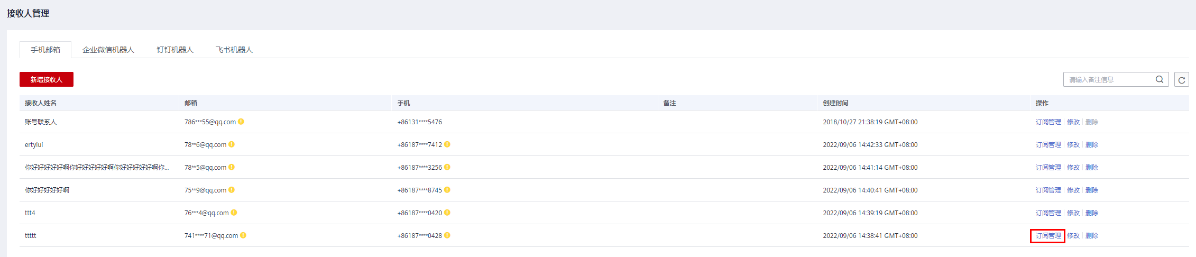Image resolution: width=1196 pixels, height=257 pixels.
Task: Switch to 手机邮箱 tab
Action: coord(45,50)
